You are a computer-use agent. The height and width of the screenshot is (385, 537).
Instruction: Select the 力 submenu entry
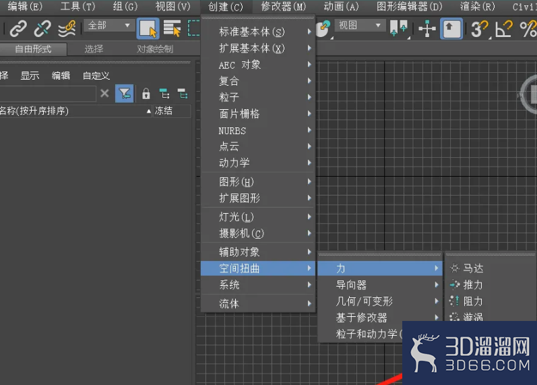coord(380,268)
